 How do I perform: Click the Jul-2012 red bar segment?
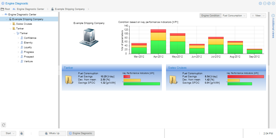[216, 38]
